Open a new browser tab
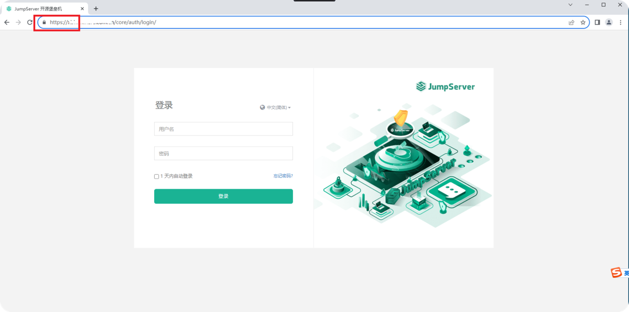Screen dimensions: 629x312 tap(95, 8)
